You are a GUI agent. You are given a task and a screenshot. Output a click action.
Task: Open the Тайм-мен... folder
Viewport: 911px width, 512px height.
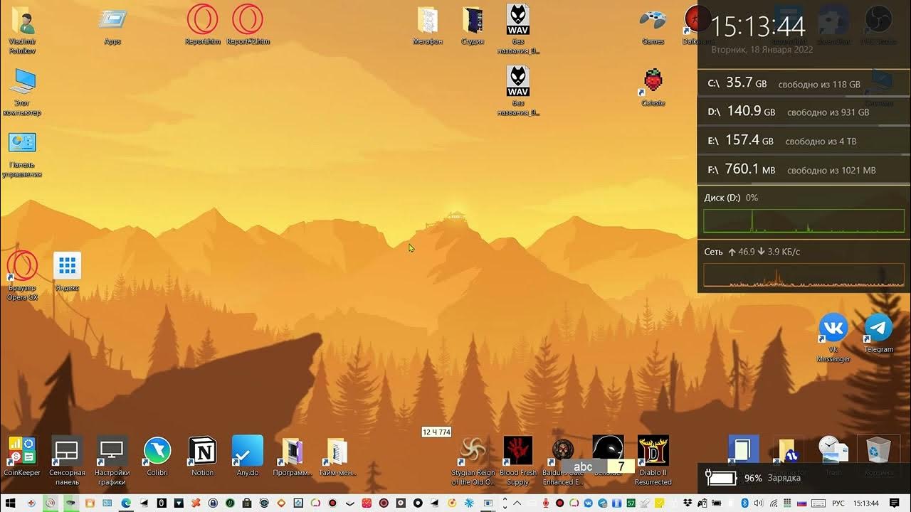337,455
